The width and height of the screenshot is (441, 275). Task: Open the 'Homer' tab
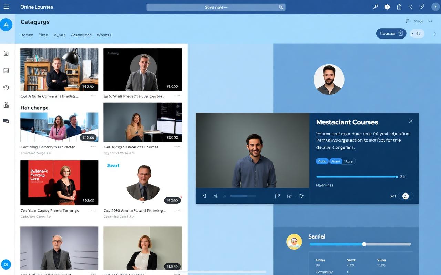pyautogui.click(x=27, y=35)
